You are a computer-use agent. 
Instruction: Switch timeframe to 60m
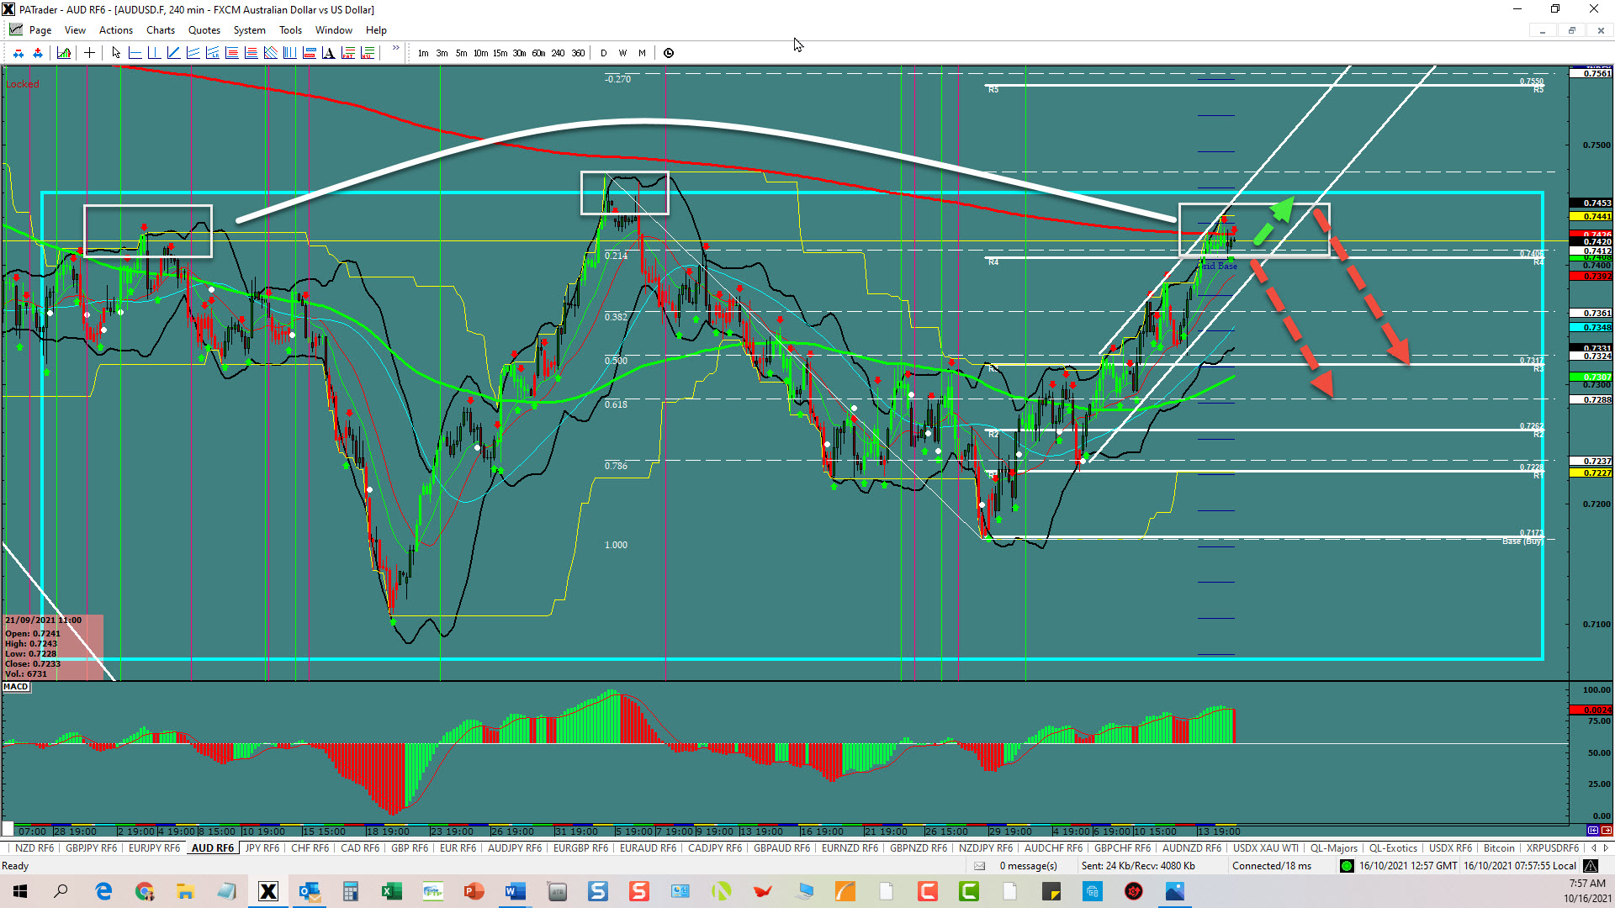pyautogui.click(x=538, y=53)
